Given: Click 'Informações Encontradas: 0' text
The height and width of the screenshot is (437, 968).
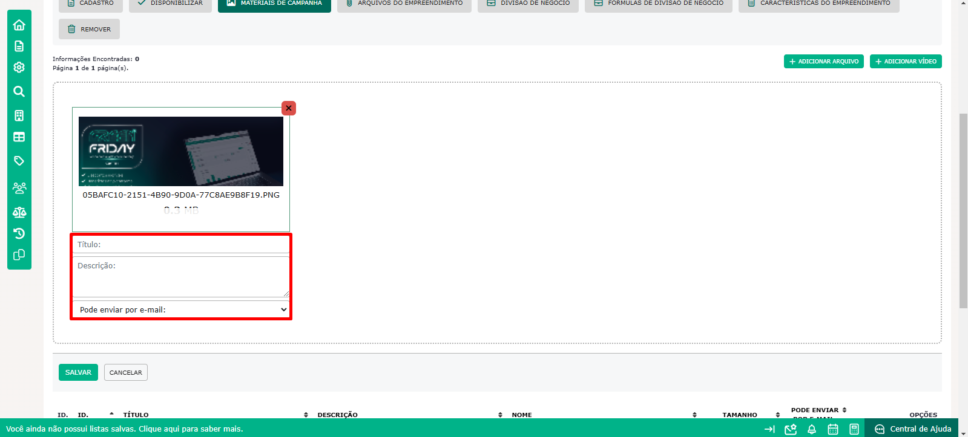Looking at the screenshot, I should point(96,59).
